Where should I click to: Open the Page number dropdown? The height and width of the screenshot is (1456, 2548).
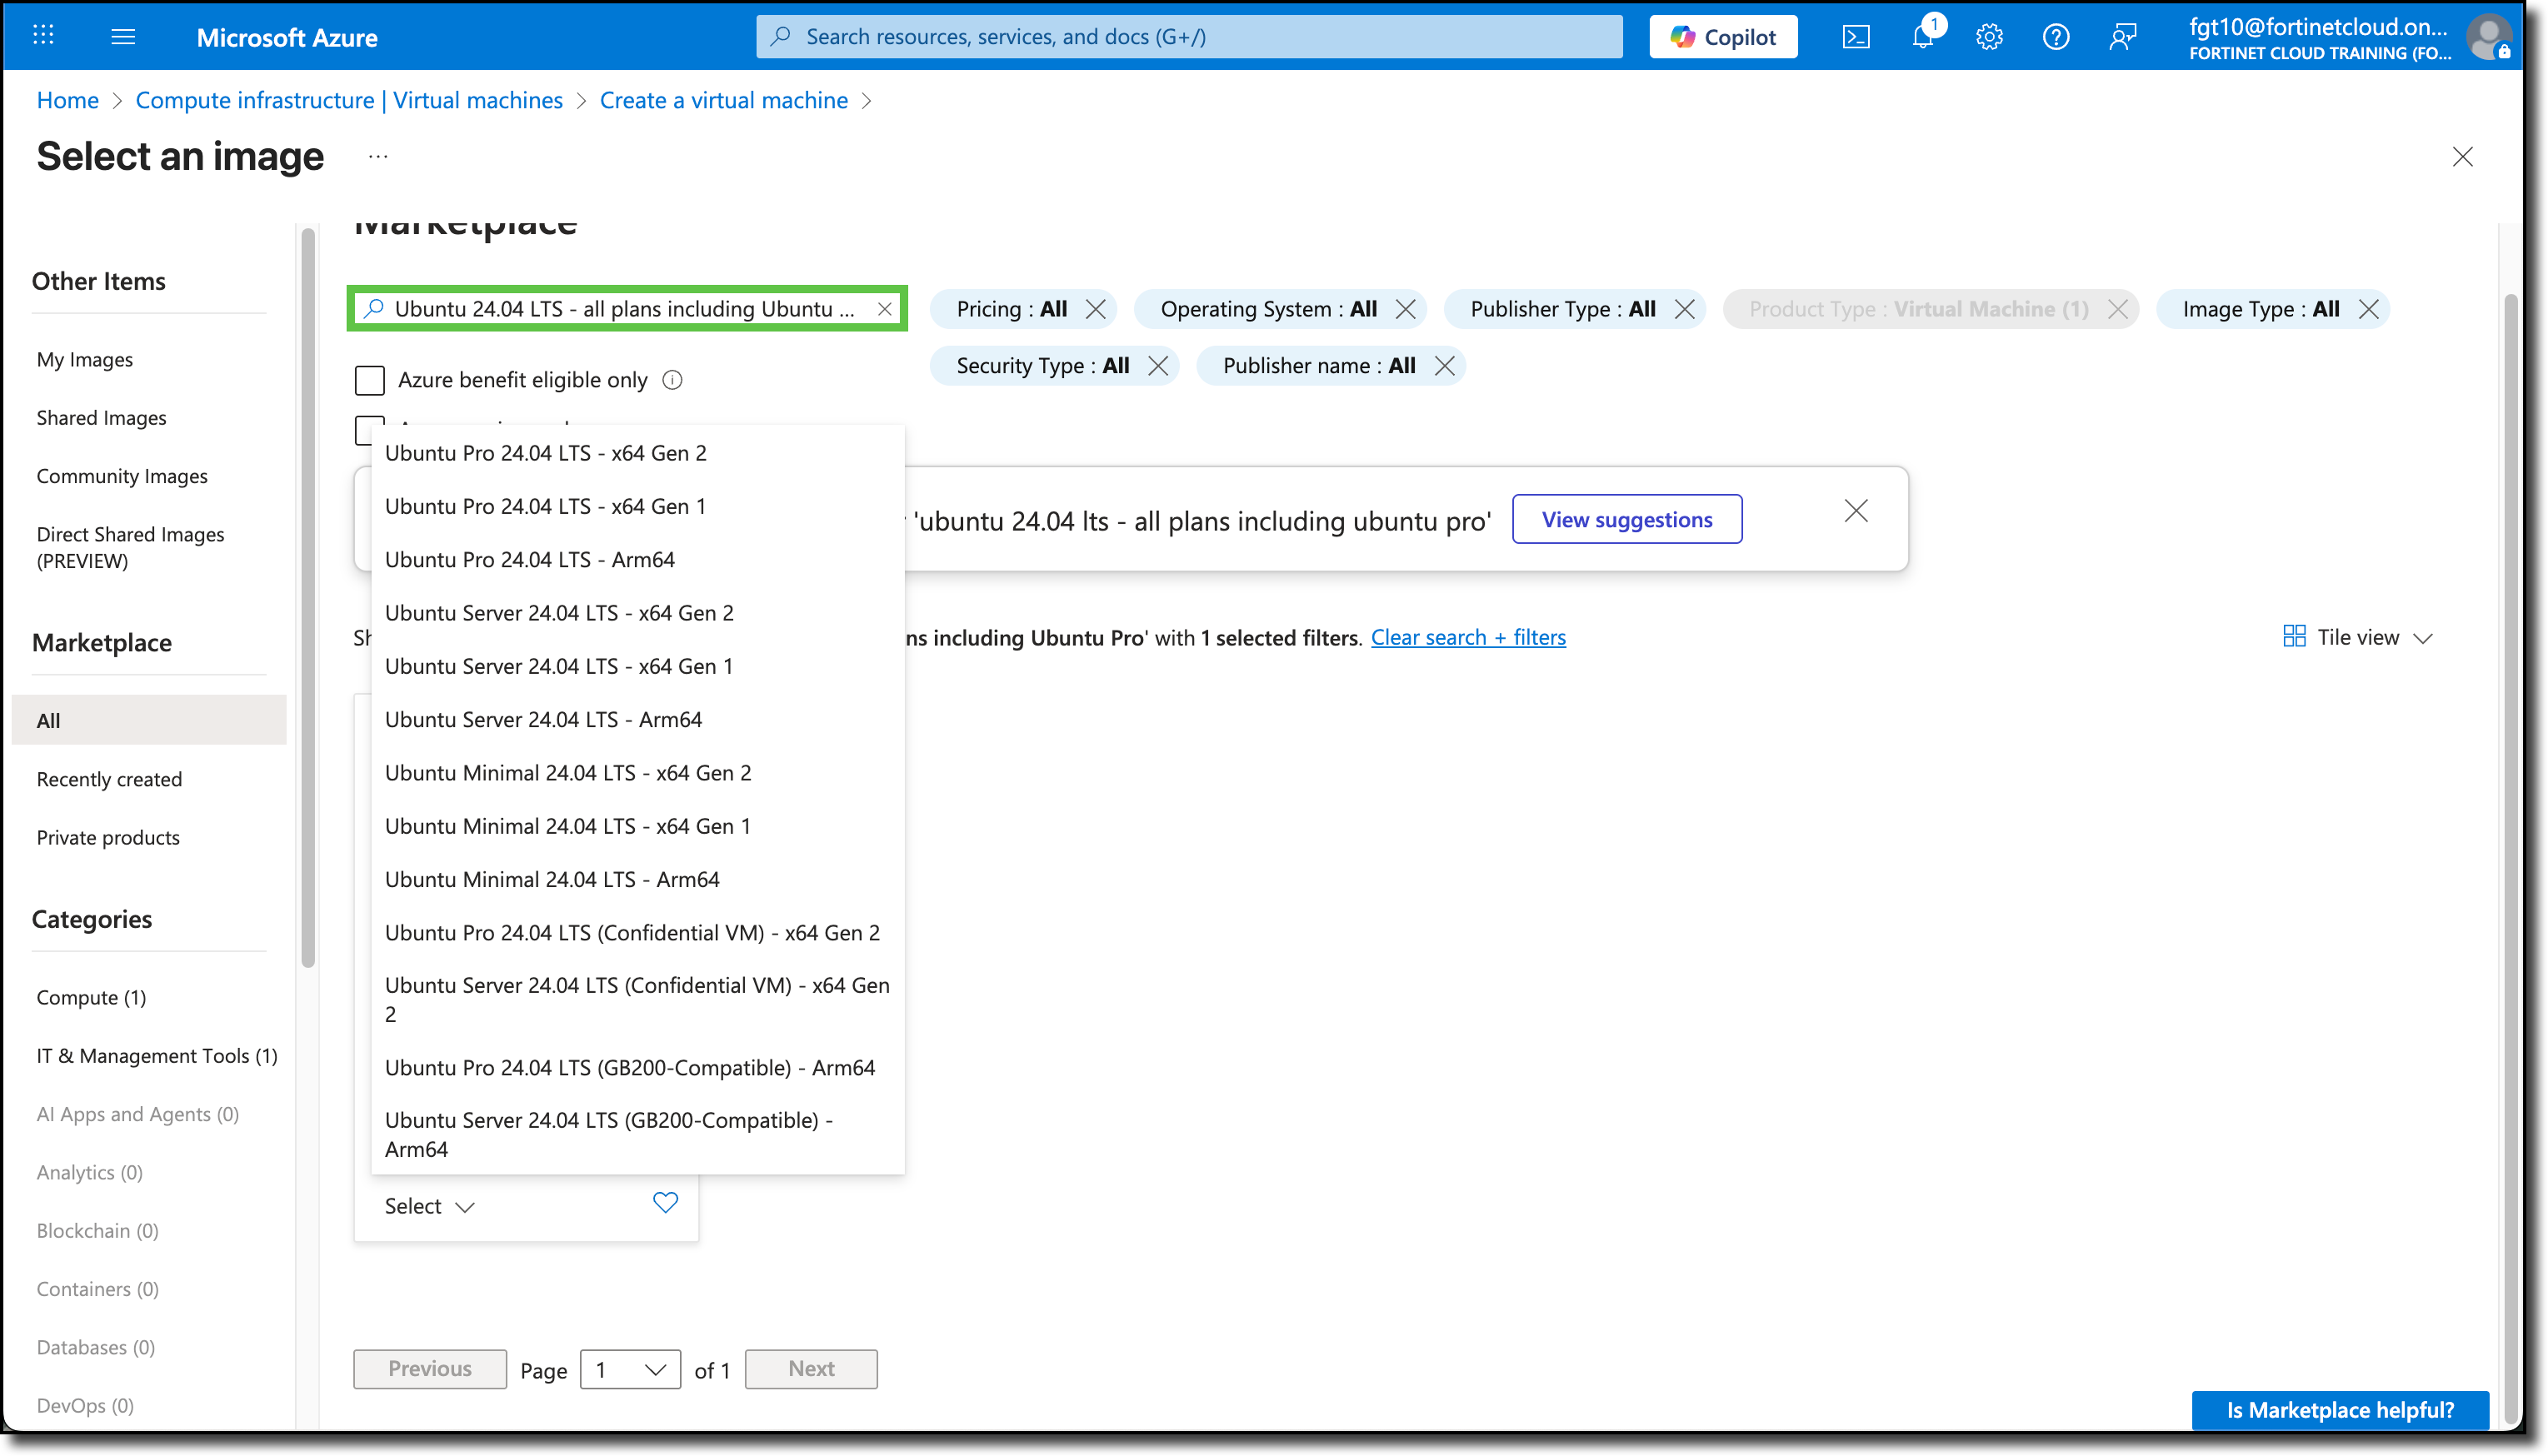[x=629, y=1369]
